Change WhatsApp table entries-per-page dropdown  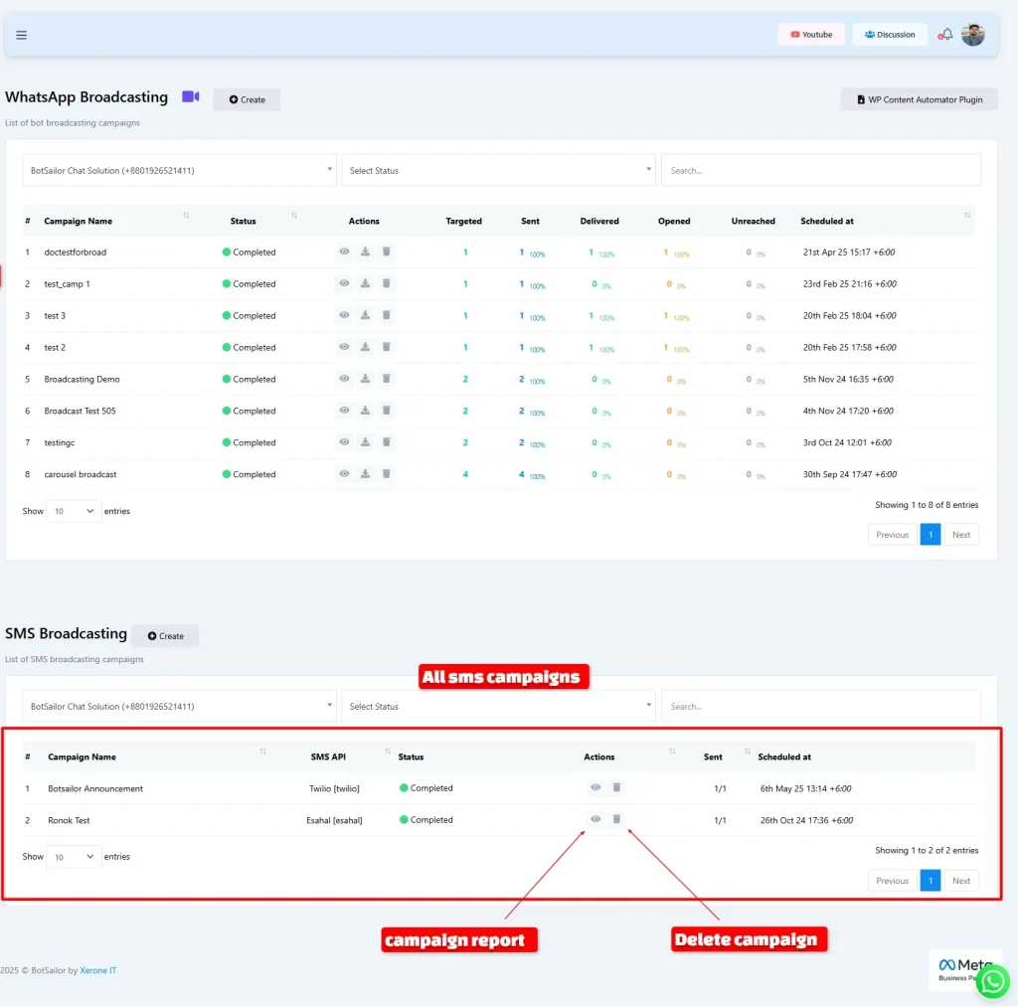[x=74, y=512]
